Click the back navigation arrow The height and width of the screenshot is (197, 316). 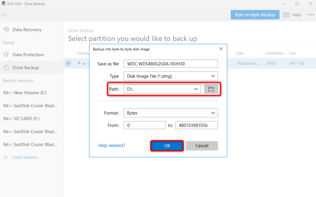(x=5, y=15)
